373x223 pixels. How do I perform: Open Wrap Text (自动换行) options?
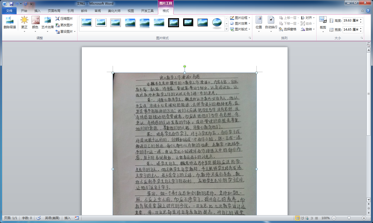(271, 24)
